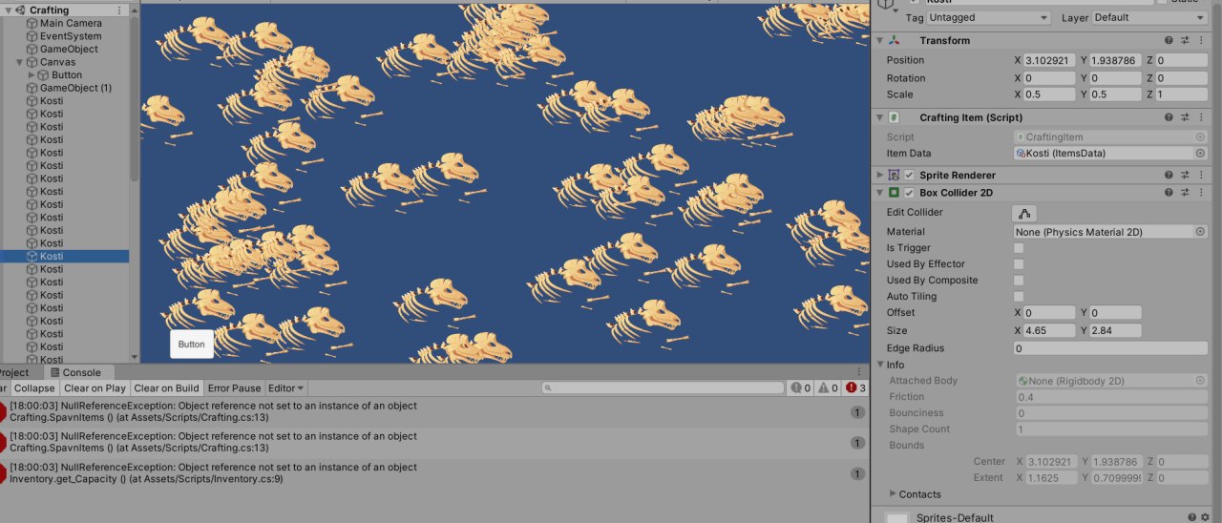Toggle Clear on Play in Console

95,388
